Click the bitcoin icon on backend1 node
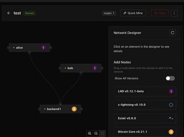 point(74,109)
